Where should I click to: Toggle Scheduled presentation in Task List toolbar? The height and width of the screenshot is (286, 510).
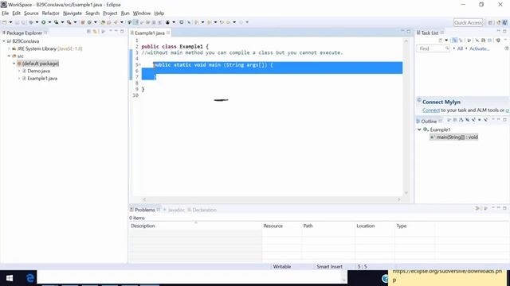click(461, 41)
